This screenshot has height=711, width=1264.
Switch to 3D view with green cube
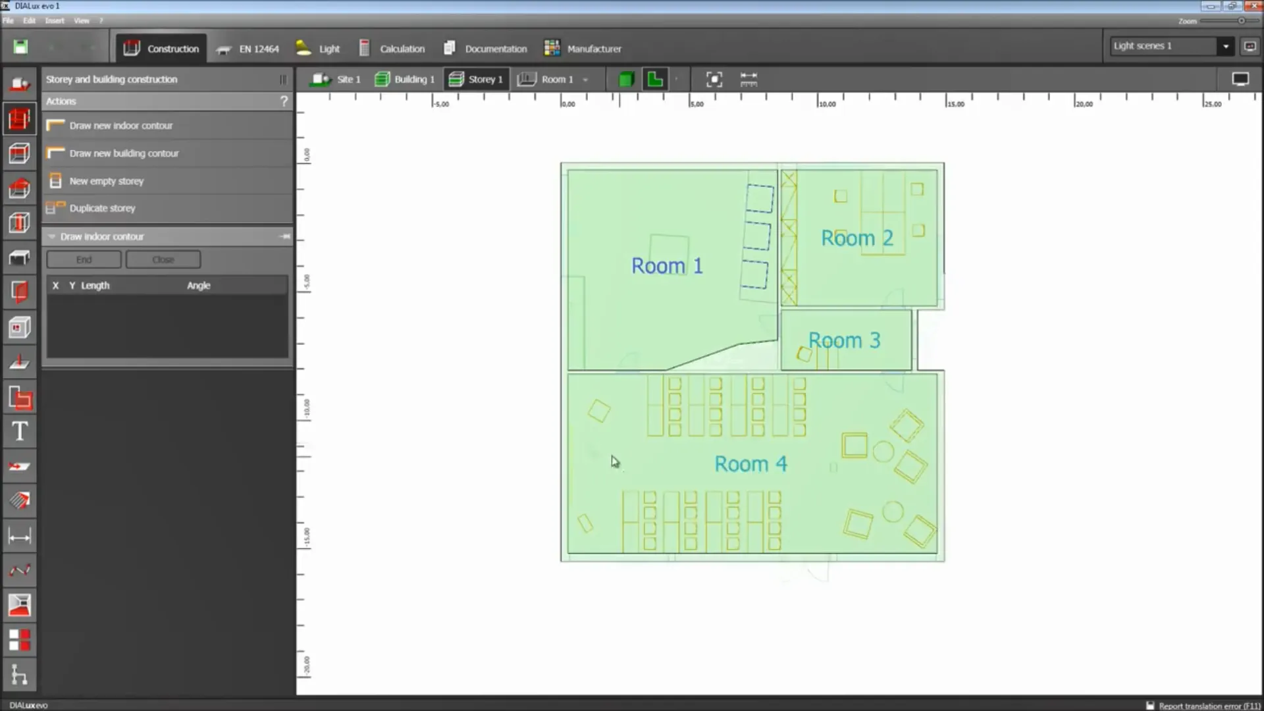[625, 80]
